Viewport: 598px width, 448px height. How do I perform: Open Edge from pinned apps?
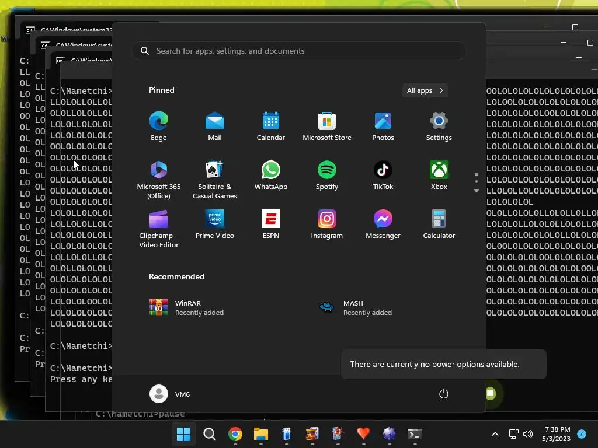(x=159, y=127)
